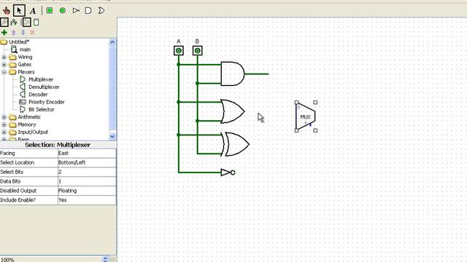467x262 pixels.
Task: Click the zoom level 100% text
Action: coord(7,260)
